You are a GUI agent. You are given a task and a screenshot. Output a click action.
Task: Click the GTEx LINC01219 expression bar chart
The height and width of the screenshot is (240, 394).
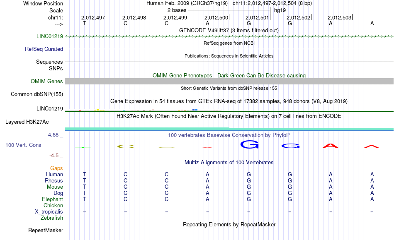point(143,110)
